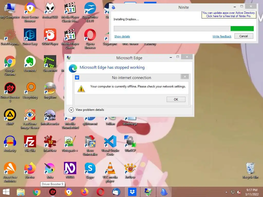Select Revo Uninstaller desktop icon
Viewport: 263px width, 197px height.
[x=90, y=145]
